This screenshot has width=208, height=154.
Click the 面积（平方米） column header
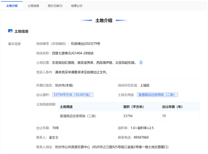tap(133, 107)
